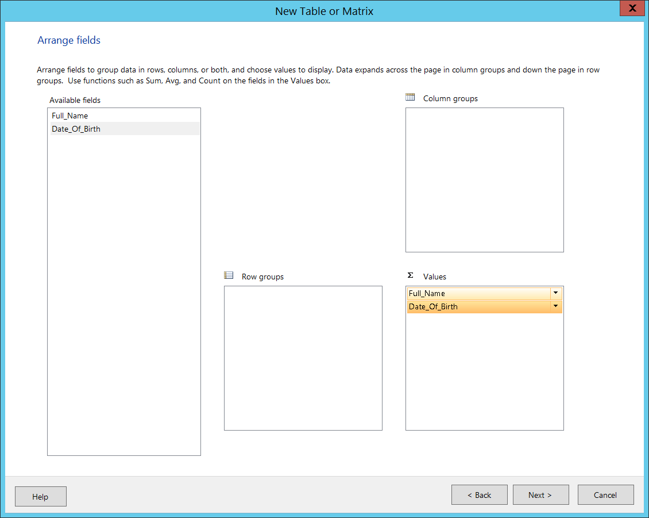Close the New Table or Matrix dialog
Viewport: 649px width, 518px height.
632,8
